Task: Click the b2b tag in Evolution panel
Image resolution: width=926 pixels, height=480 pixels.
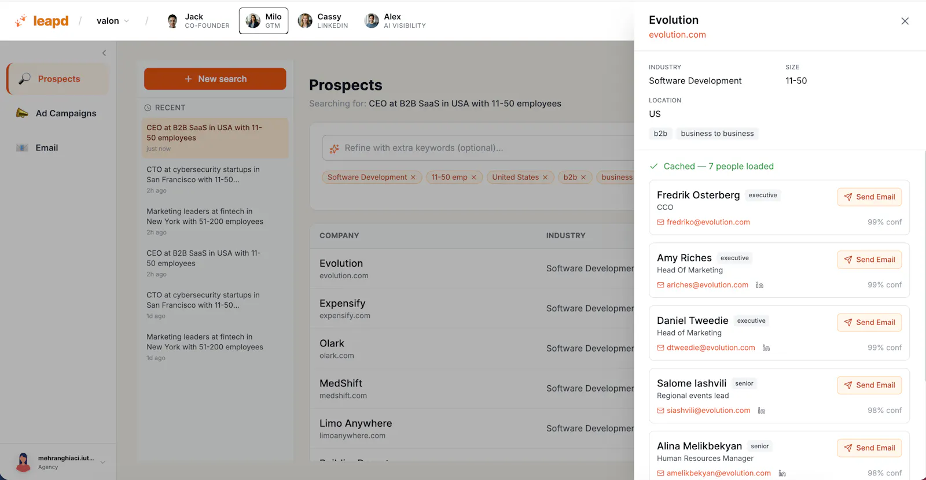Action: 660,134
